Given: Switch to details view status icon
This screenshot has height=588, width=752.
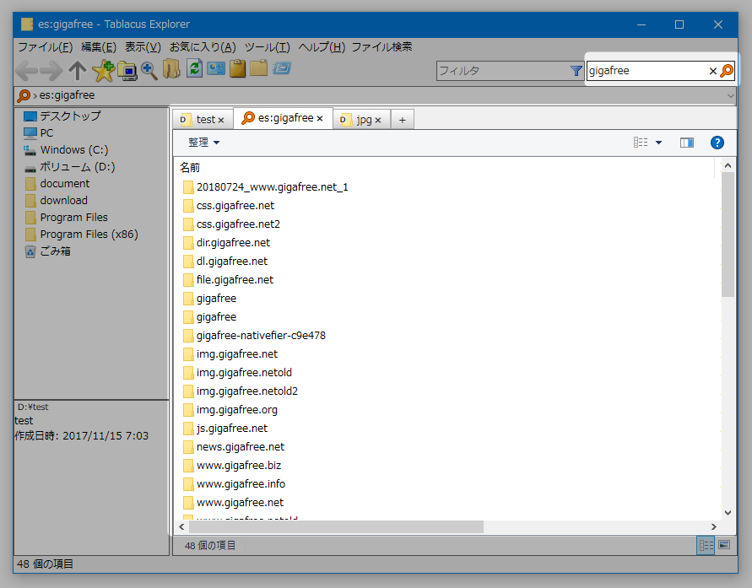Looking at the screenshot, I should coord(706,545).
